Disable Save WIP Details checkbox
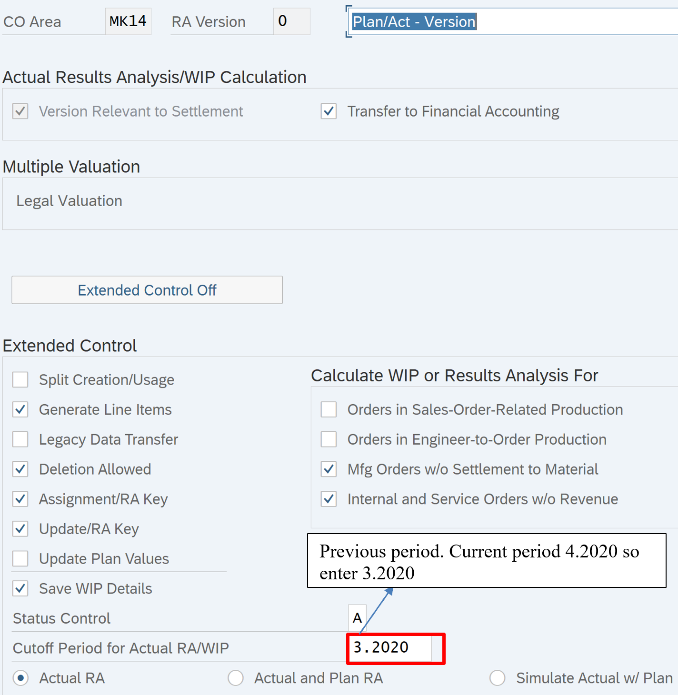This screenshot has width=678, height=695. pyautogui.click(x=20, y=589)
